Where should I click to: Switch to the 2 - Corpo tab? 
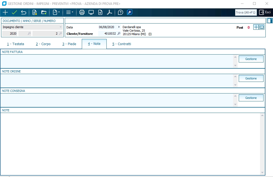(x=43, y=44)
